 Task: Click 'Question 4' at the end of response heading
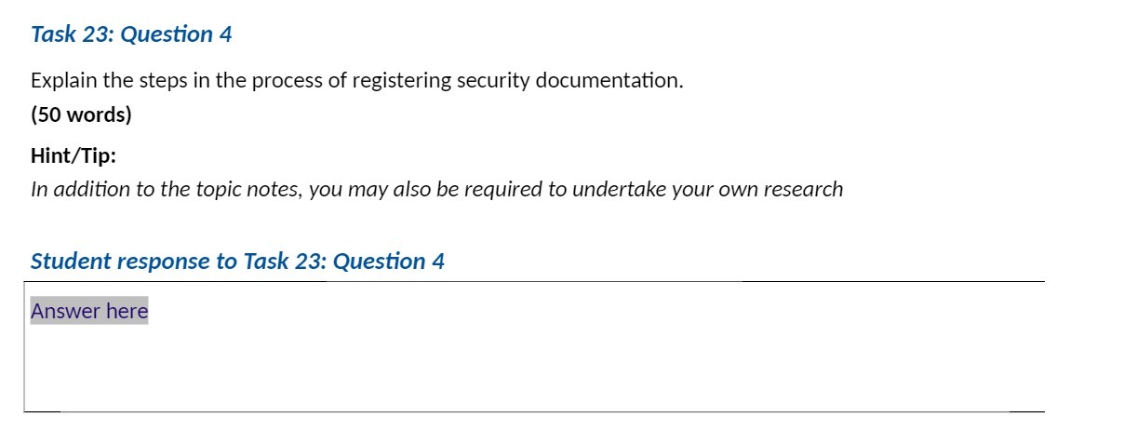(388, 262)
